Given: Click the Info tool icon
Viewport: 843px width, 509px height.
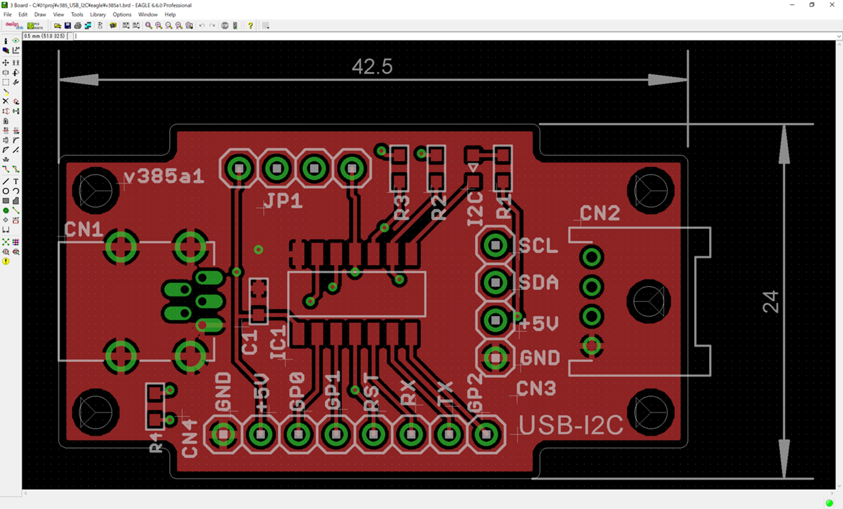Looking at the screenshot, I should pyautogui.click(x=5, y=41).
